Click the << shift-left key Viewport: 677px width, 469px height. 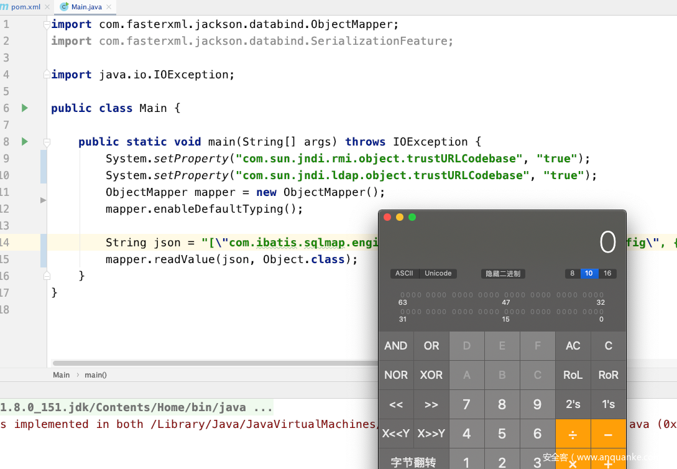coord(396,404)
